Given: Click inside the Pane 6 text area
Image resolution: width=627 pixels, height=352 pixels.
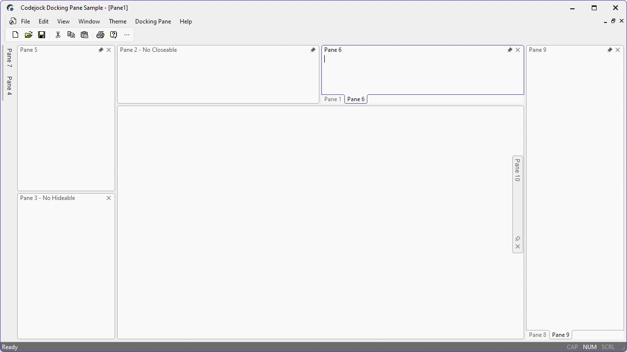Looking at the screenshot, I should [422, 73].
